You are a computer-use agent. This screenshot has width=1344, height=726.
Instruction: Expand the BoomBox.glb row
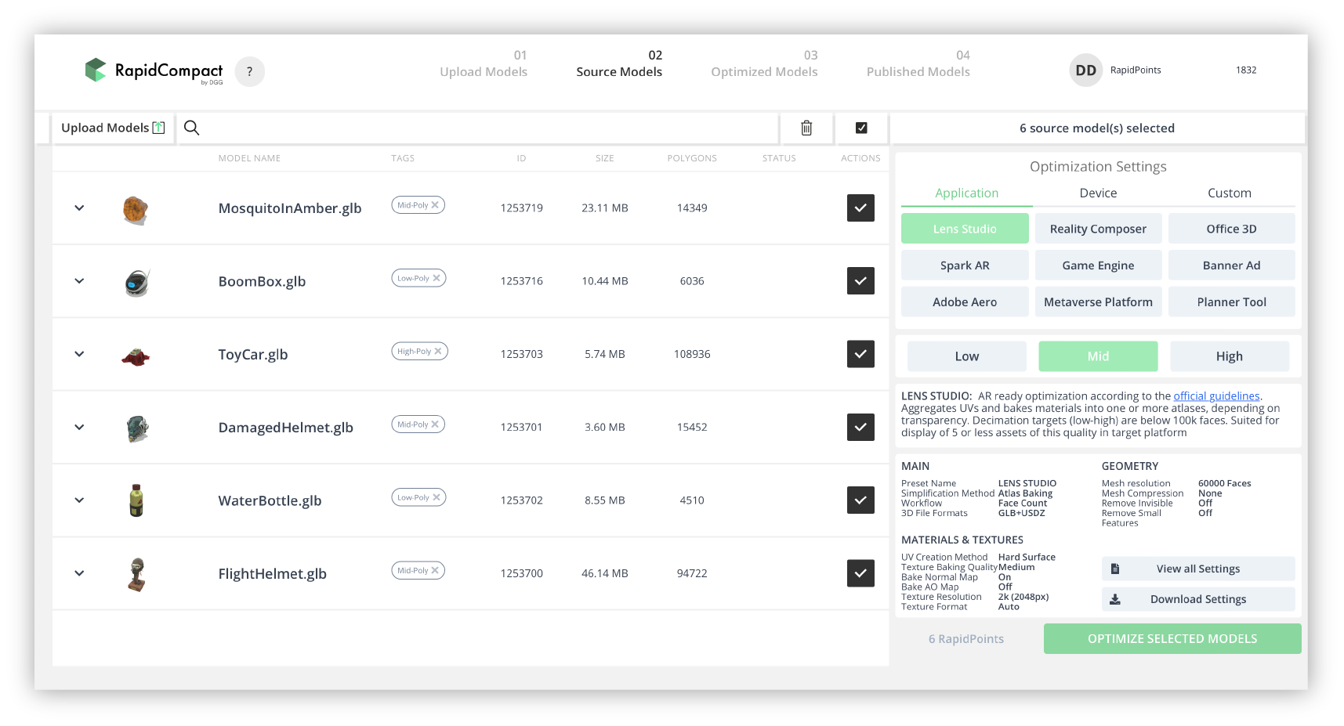79,280
